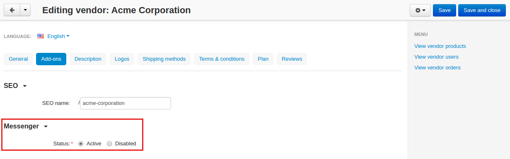Switch to the Description tab
Screen dimensions: 510x159
(88, 59)
